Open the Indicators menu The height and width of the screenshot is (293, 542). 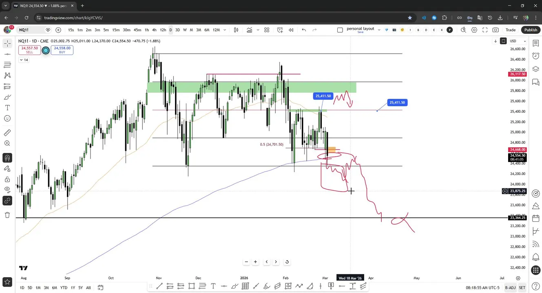(249, 30)
